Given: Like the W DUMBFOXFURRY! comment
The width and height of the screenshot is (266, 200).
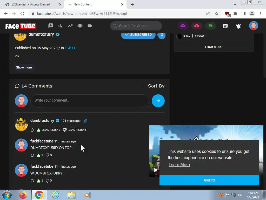Looking at the screenshot, I should [38, 181].
